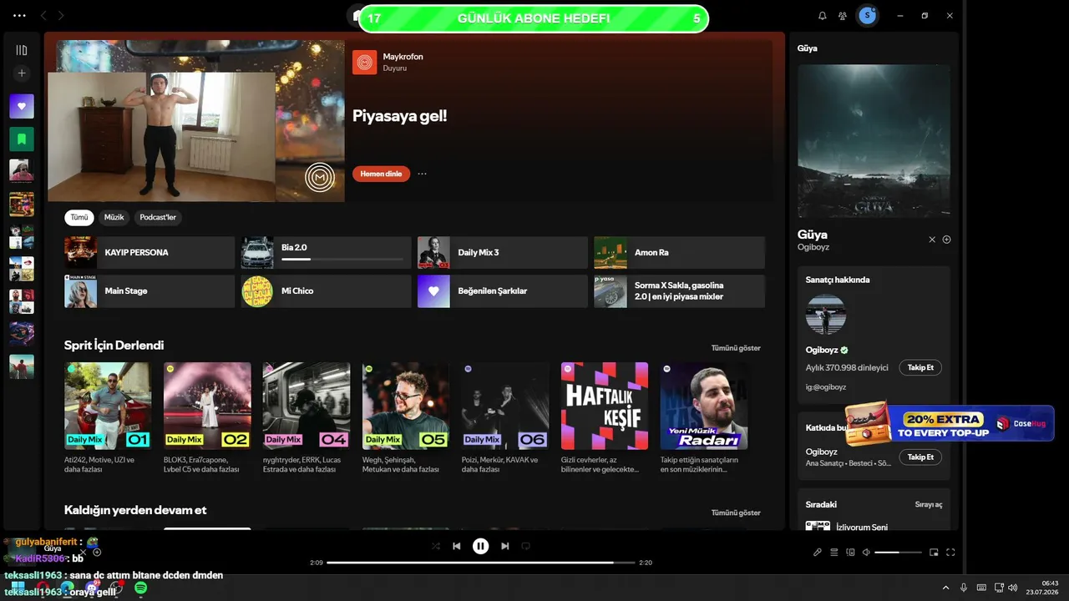Open Liked Songs heart in sidebar
This screenshot has width=1069, height=601.
click(22, 106)
